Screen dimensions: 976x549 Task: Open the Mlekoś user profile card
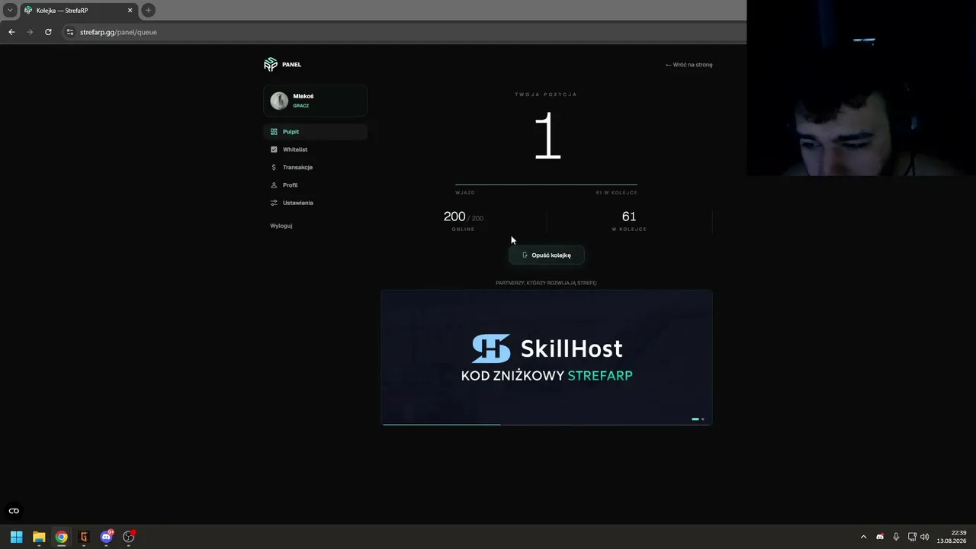[315, 101]
